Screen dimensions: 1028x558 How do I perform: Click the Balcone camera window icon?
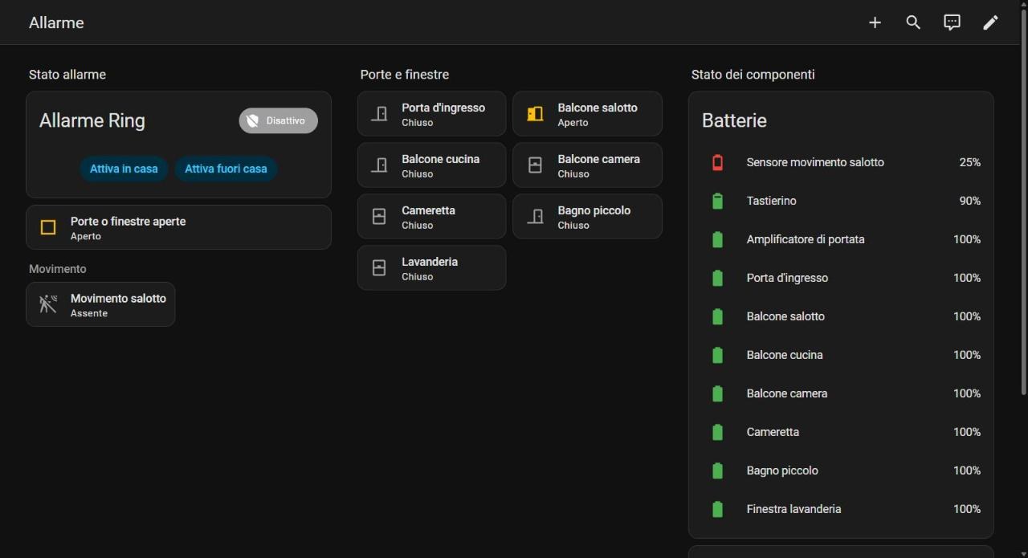(x=535, y=165)
